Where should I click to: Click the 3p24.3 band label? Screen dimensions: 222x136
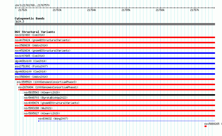(x=19, y=21)
